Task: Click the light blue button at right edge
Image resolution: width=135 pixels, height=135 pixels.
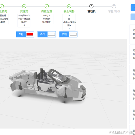Action: click(133, 17)
